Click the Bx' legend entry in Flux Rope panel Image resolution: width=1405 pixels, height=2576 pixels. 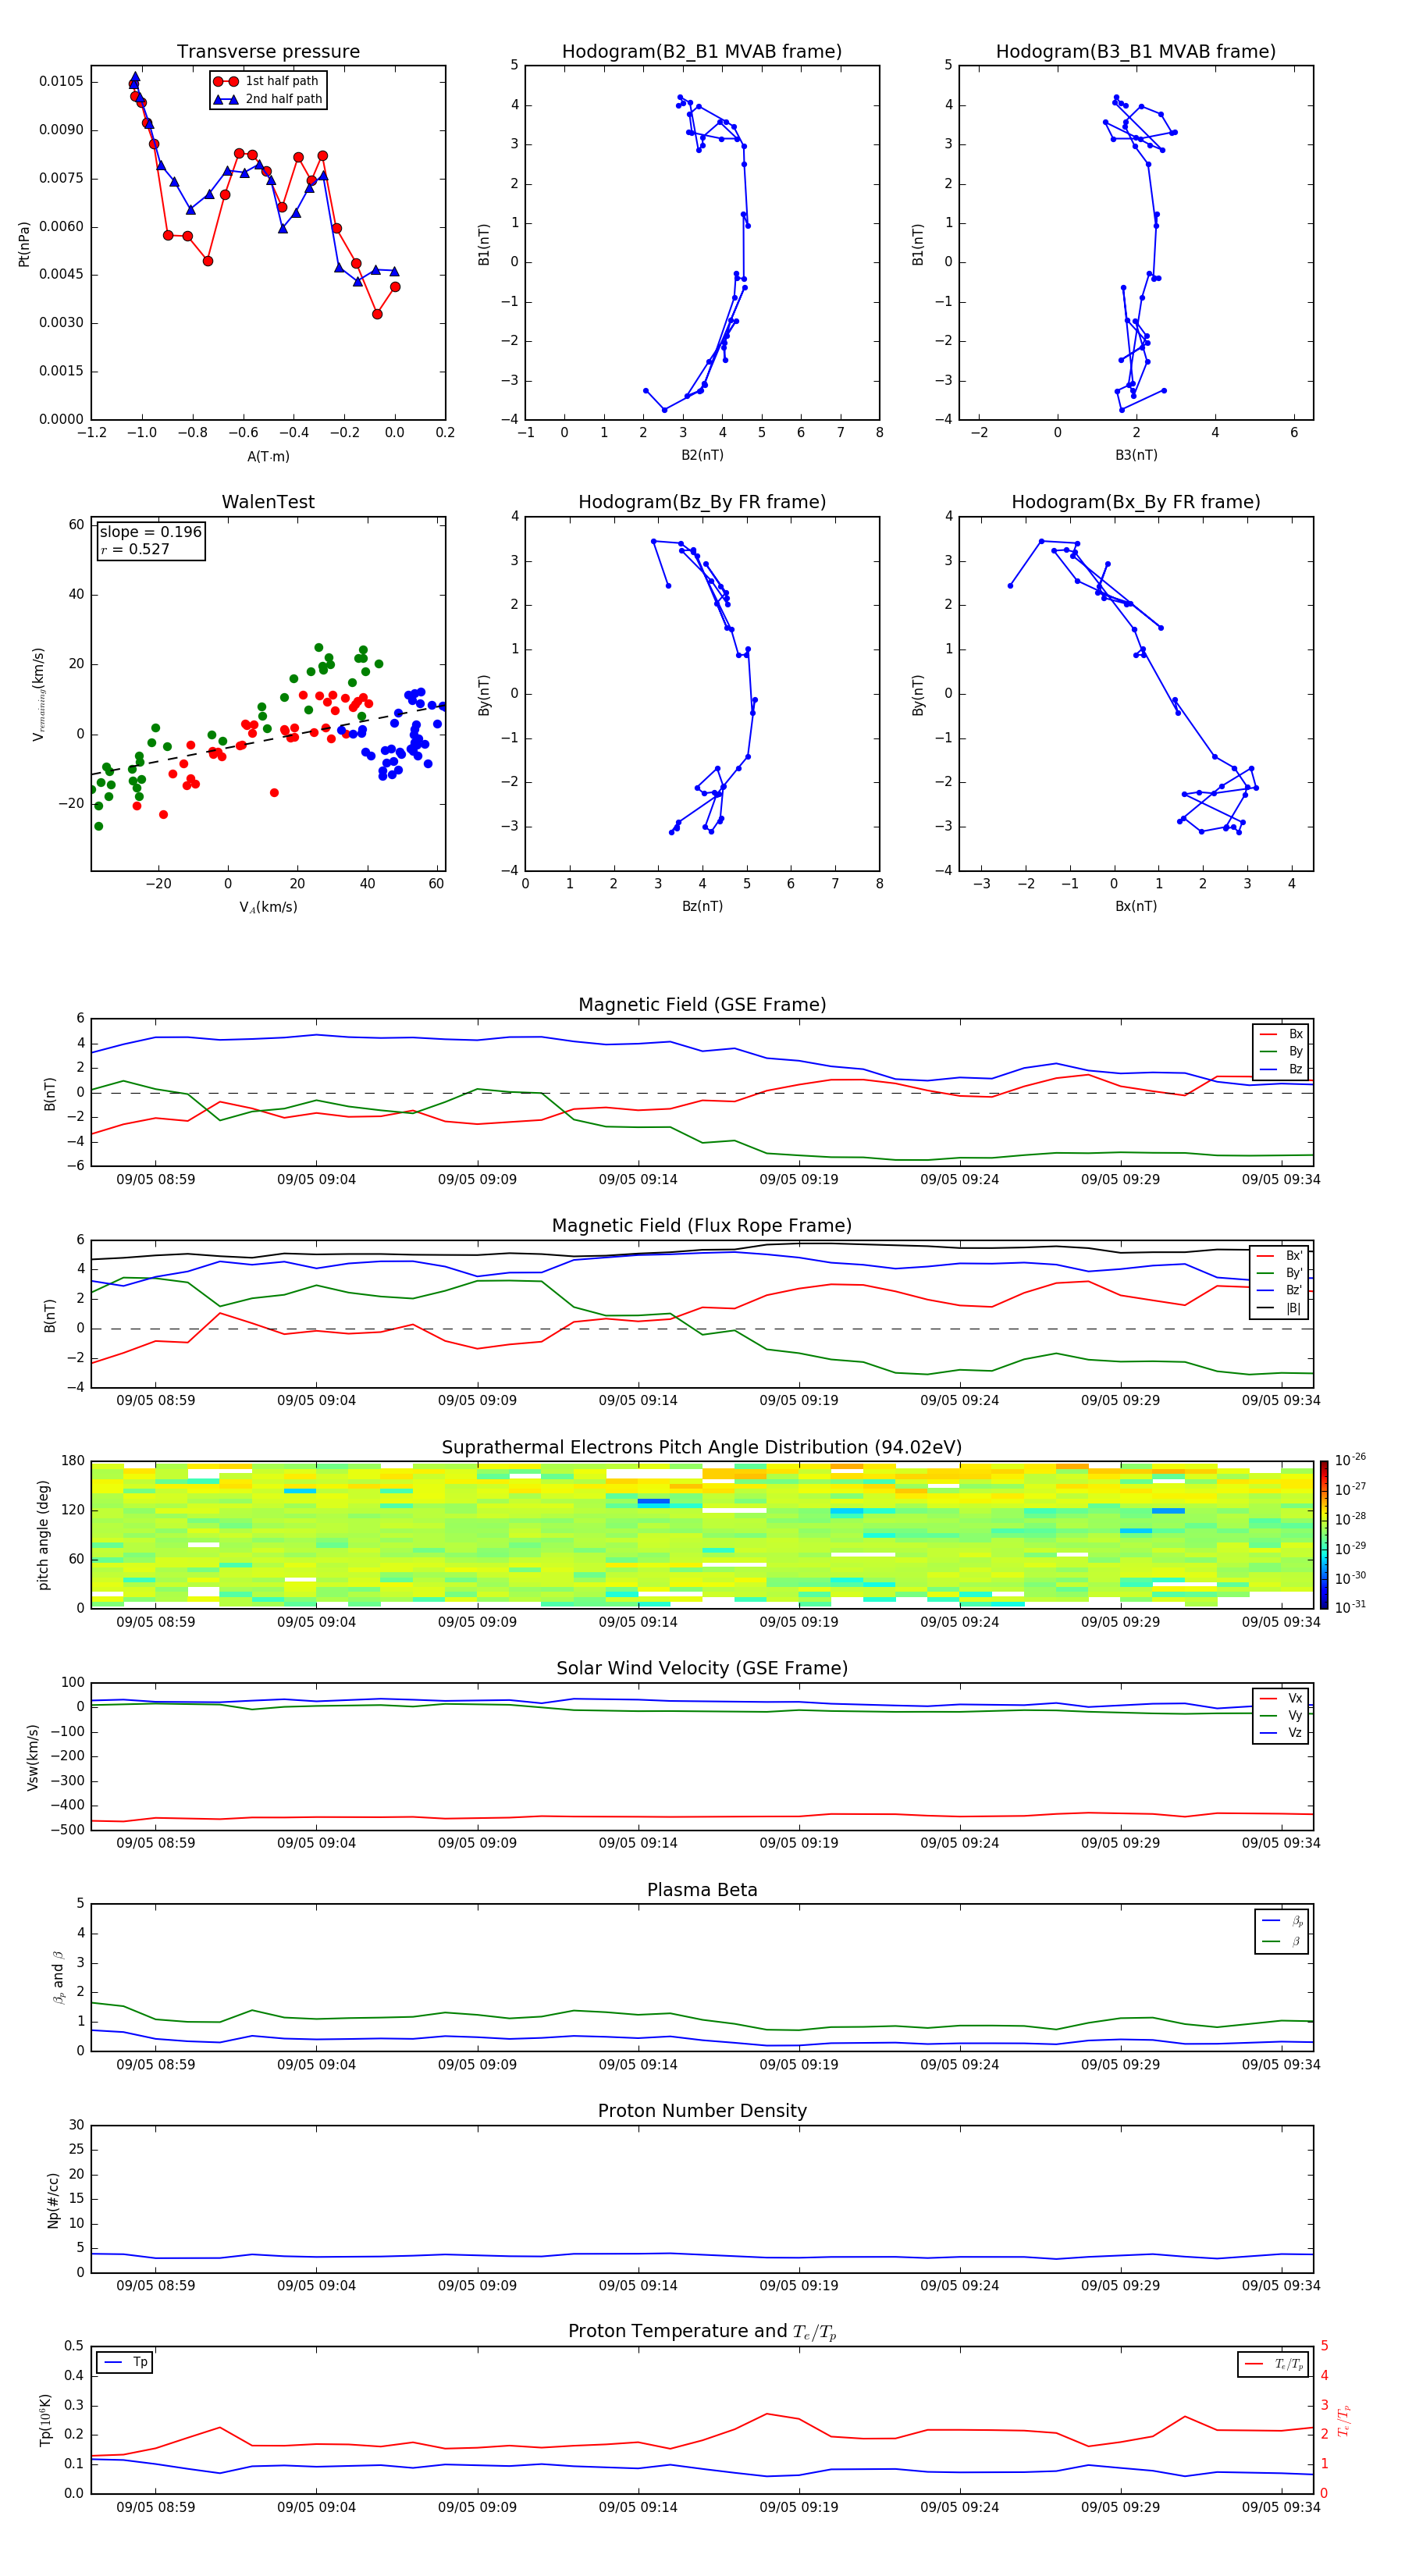[x=1279, y=1256]
